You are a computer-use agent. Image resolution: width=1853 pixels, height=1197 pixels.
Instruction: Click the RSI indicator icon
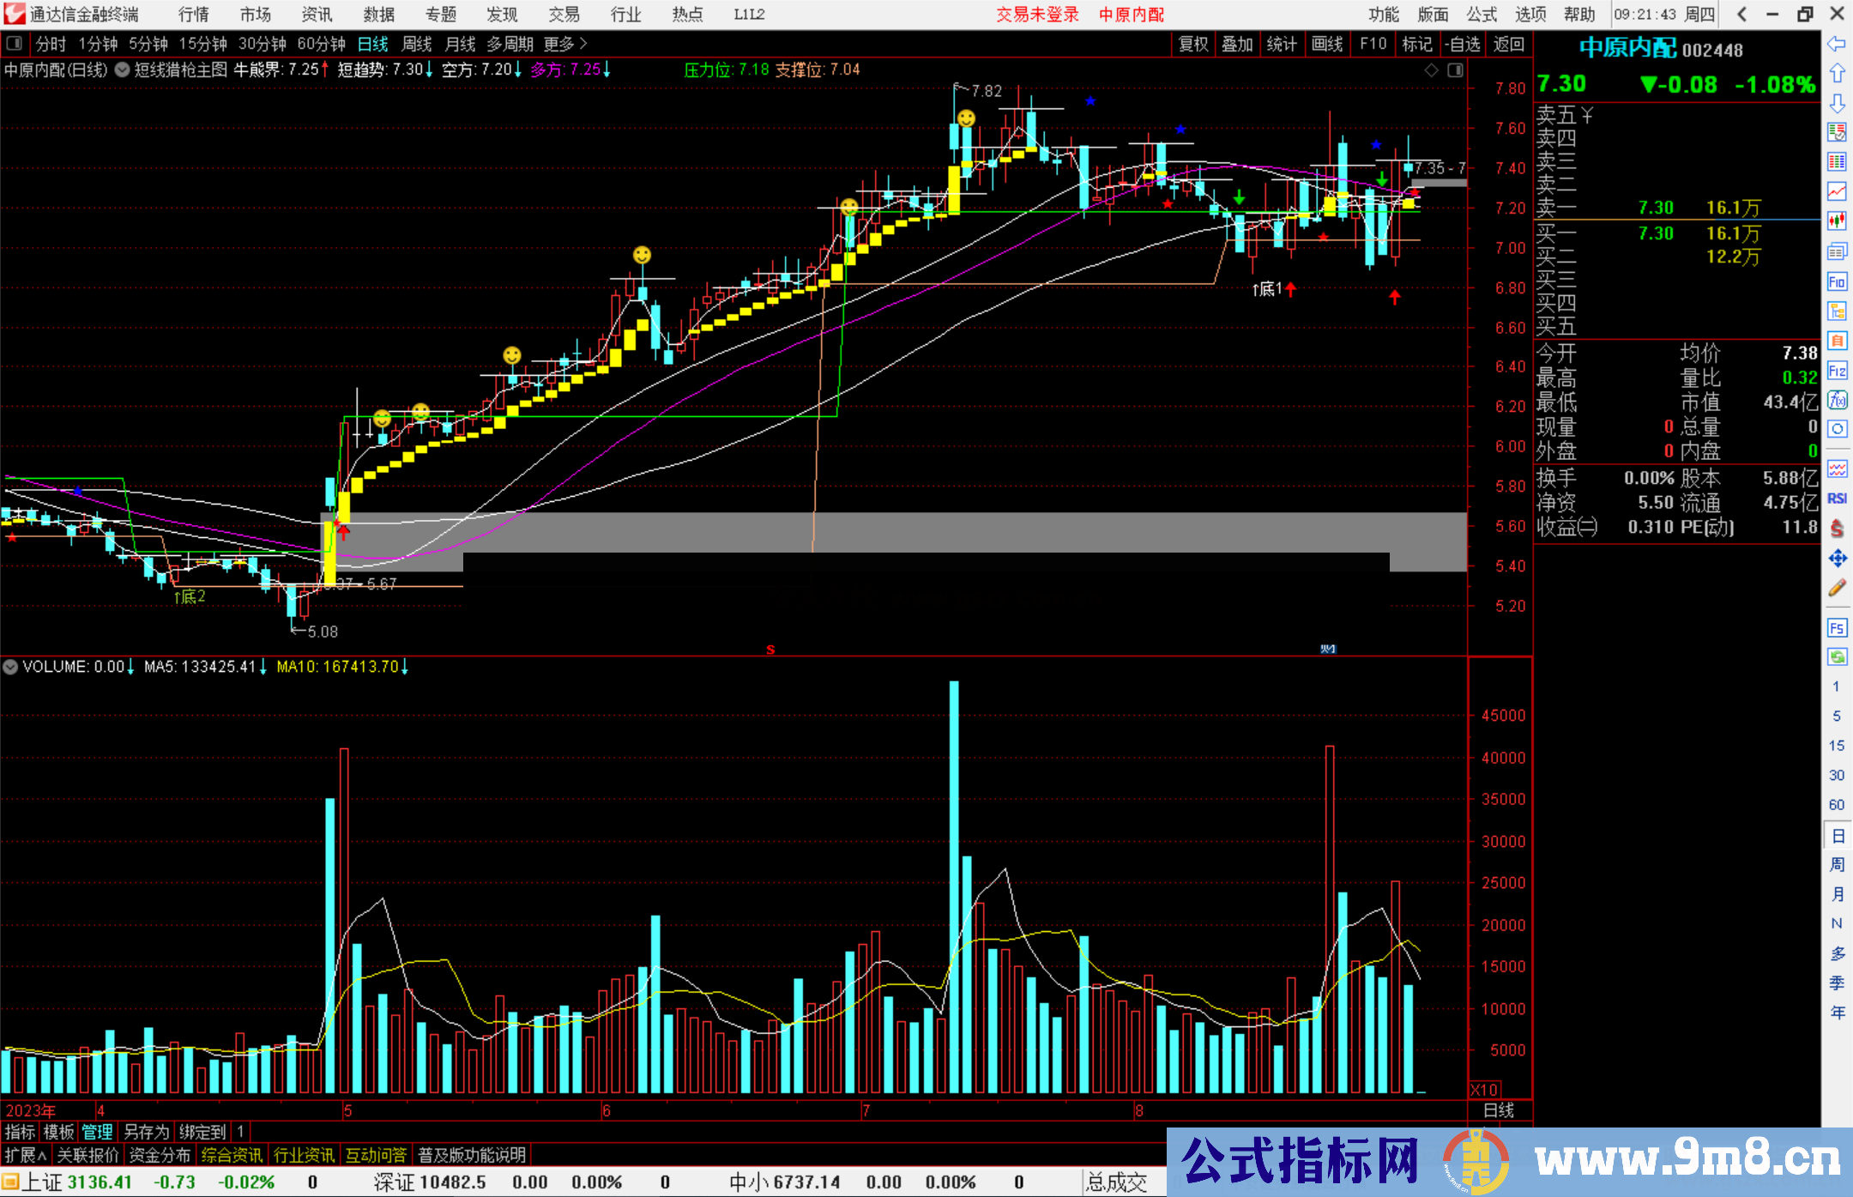click(x=1837, y=499)
